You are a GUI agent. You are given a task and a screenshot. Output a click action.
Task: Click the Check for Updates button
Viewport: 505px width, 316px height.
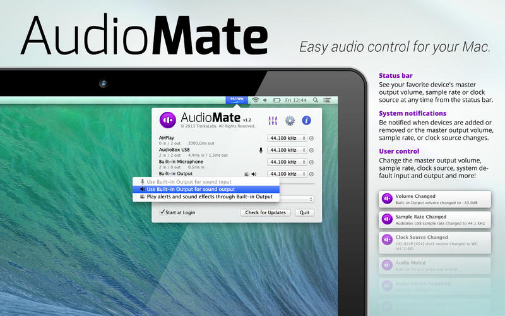click(x=265, y=212)
